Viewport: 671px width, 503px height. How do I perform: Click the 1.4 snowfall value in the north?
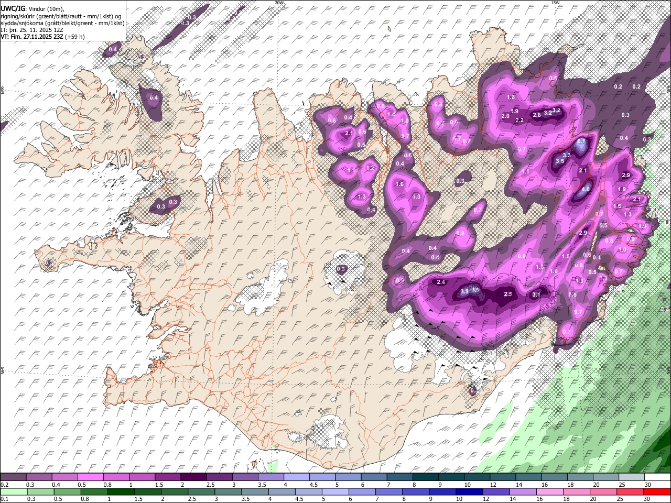click(391, 114)
